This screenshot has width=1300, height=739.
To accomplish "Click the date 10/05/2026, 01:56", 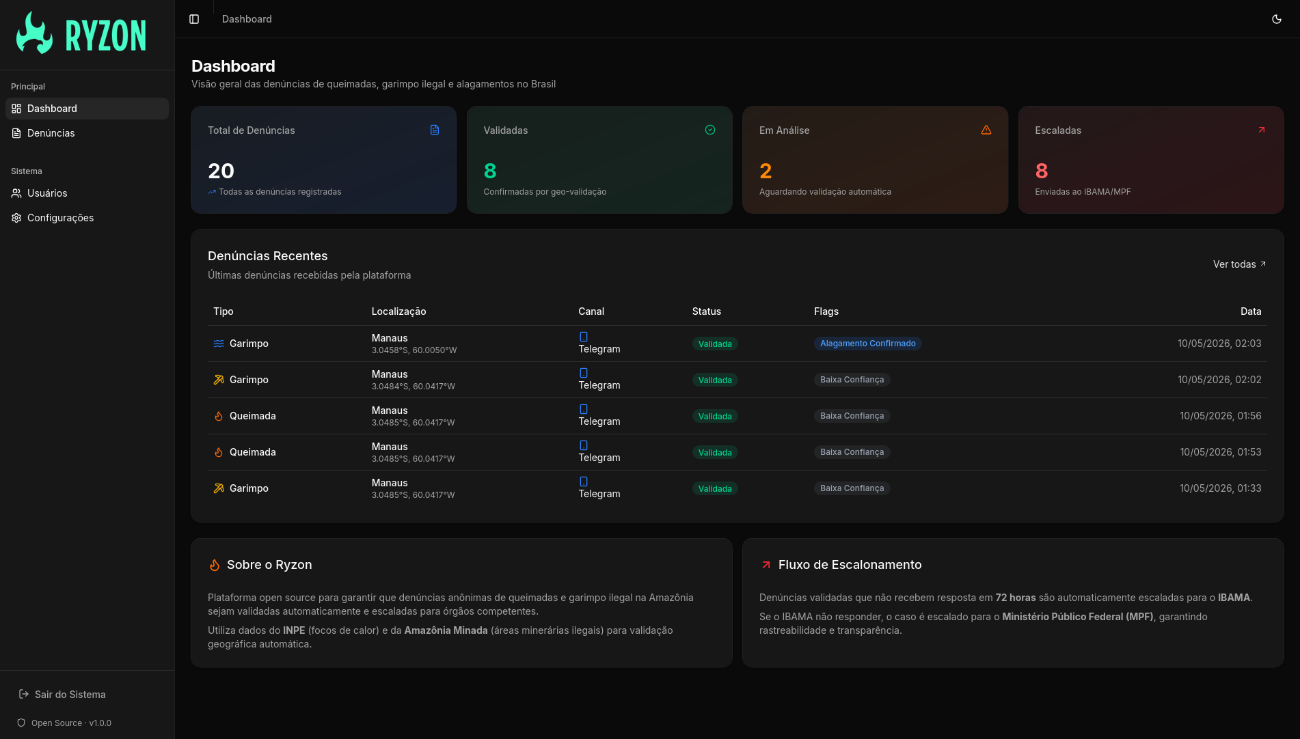I will [1221, 416].
